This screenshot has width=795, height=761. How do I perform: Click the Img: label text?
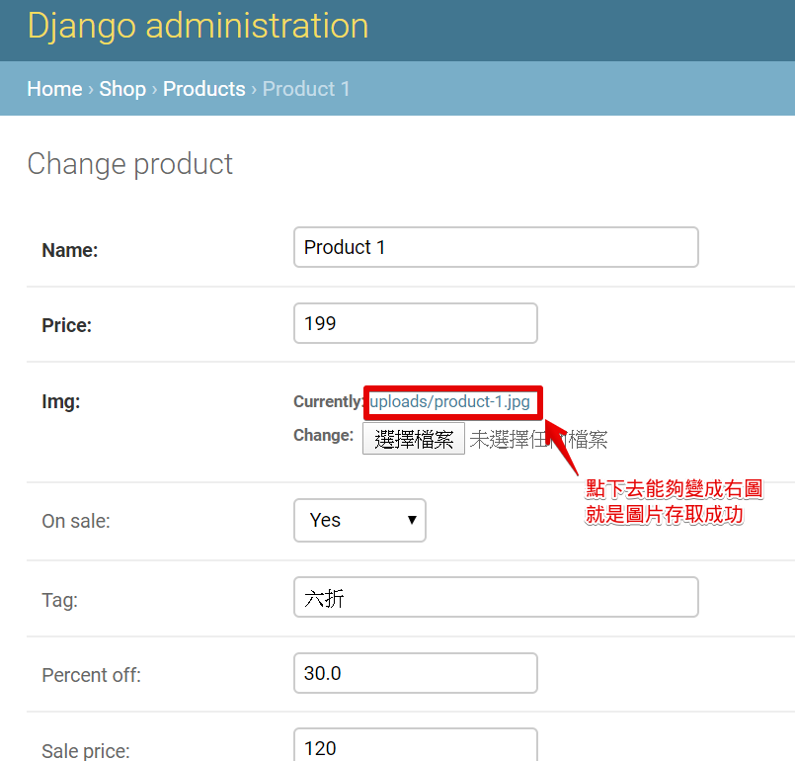pos(61,402)
